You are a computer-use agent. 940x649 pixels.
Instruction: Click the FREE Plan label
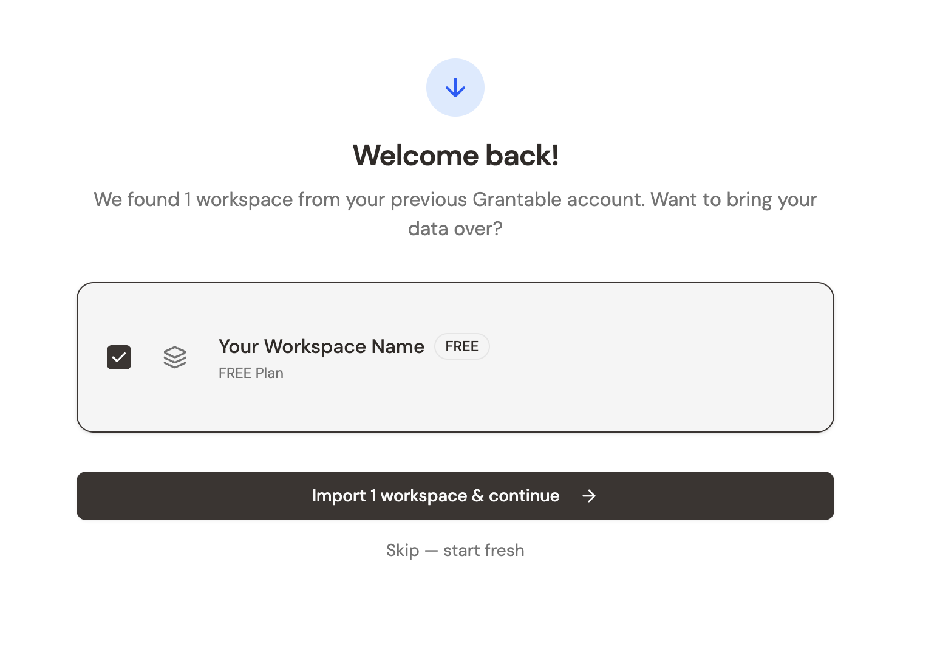point(251,373)
